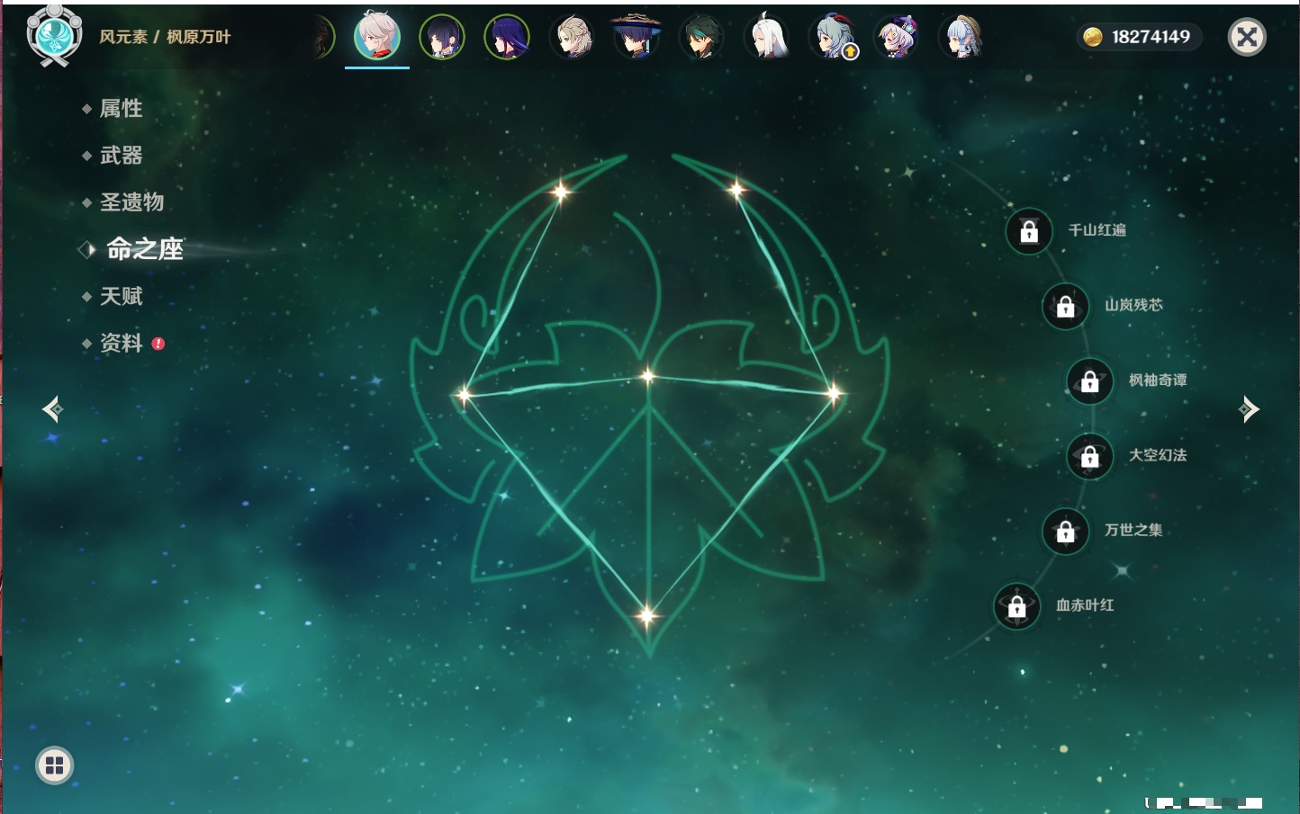This screenshot has width=1300, height=814.
Task: Go to previous character with left arrow
Action: (52, 409)
